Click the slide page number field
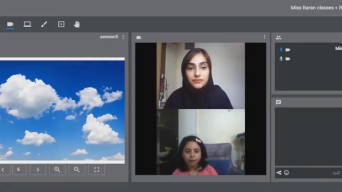 click(x=19, y=170)
